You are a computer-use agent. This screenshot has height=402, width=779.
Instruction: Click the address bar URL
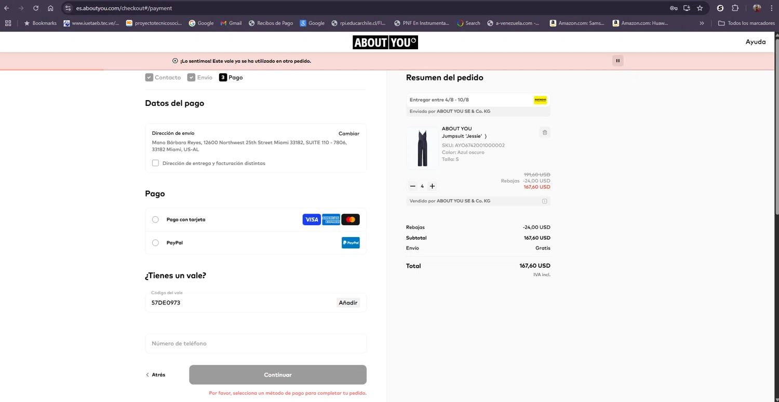click(x=124, y=8)
